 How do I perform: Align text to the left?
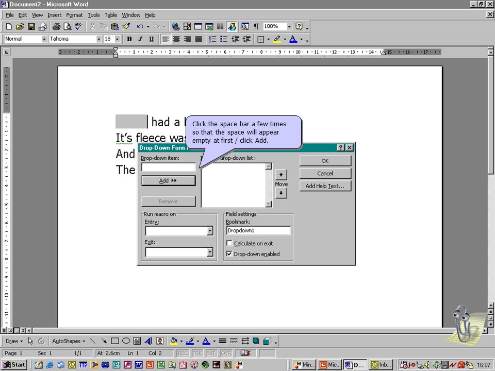(x=166, y=39)
